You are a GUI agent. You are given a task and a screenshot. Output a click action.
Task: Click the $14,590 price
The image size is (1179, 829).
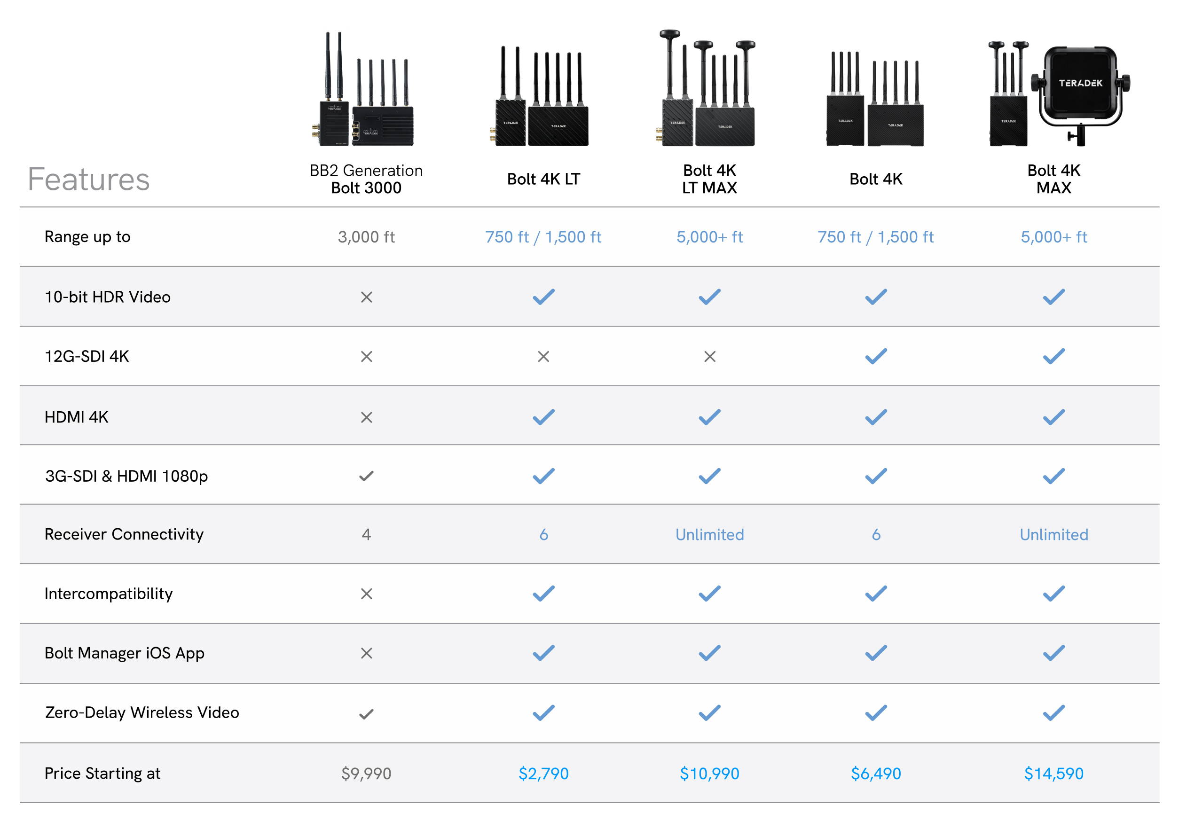pyautogui.click(x=1053, y=774)
